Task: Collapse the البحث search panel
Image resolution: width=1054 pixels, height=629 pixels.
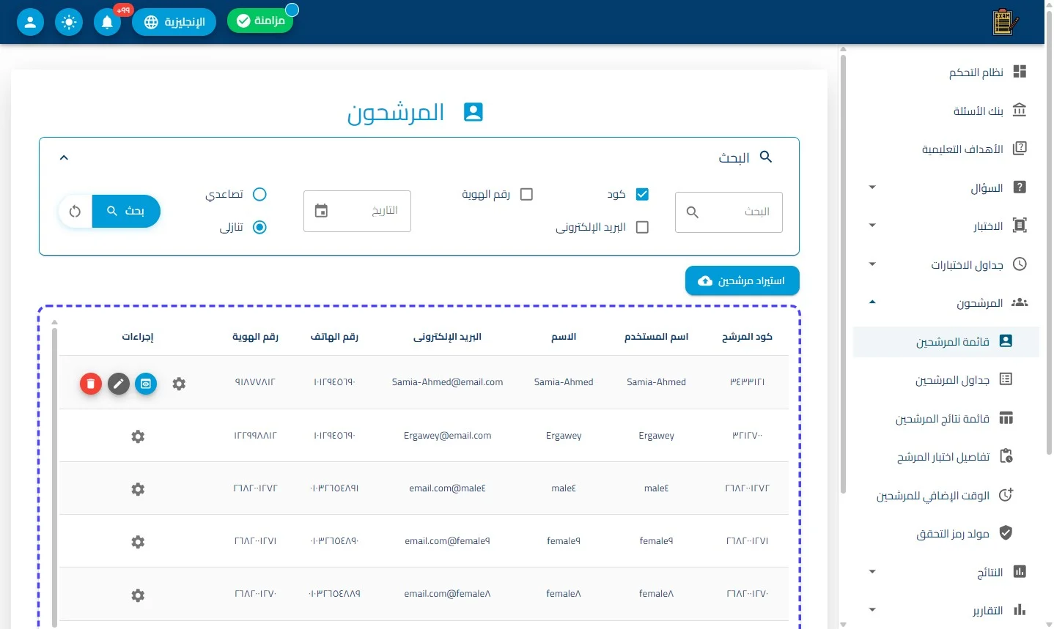Action: click(x=64, y=157)
